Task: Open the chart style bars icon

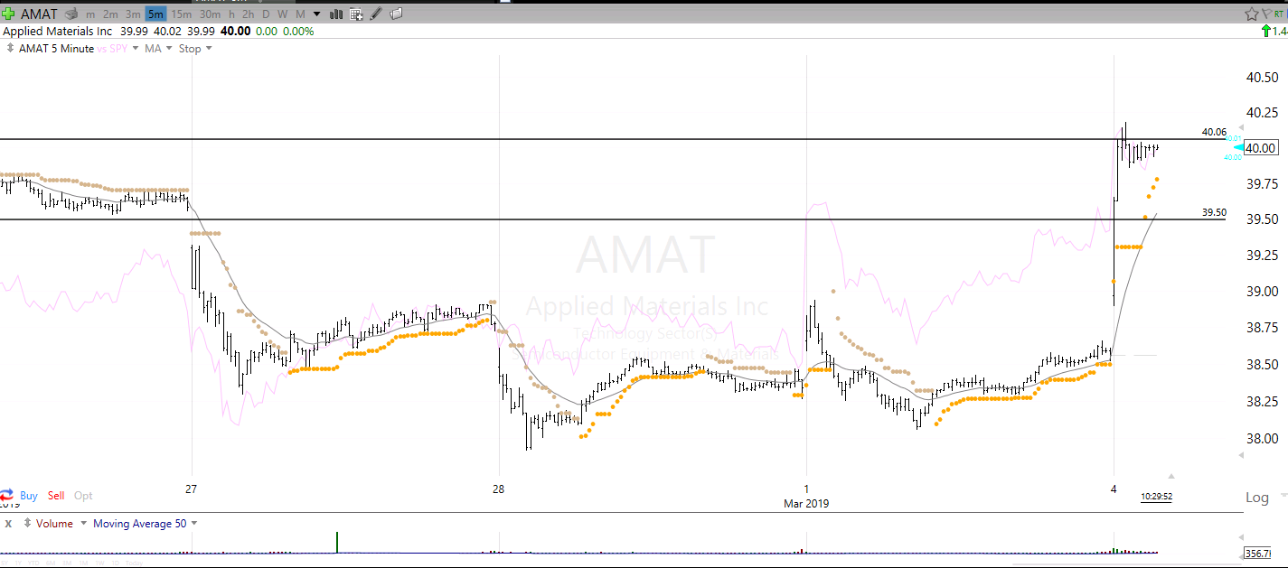Action: (336, 14)
